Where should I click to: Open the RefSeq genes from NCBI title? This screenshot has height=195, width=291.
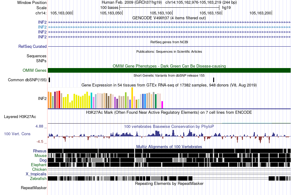coord(169,42)
